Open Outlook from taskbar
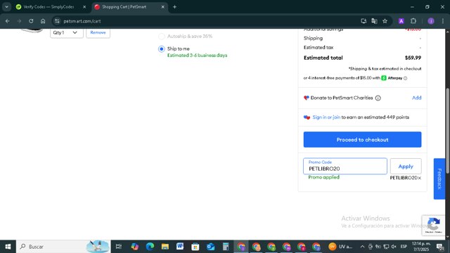 click(210, 247)
